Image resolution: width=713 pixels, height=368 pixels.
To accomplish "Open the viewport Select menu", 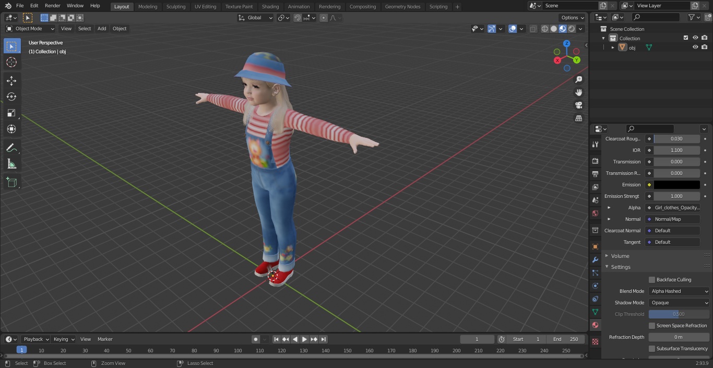I will 85,29.
